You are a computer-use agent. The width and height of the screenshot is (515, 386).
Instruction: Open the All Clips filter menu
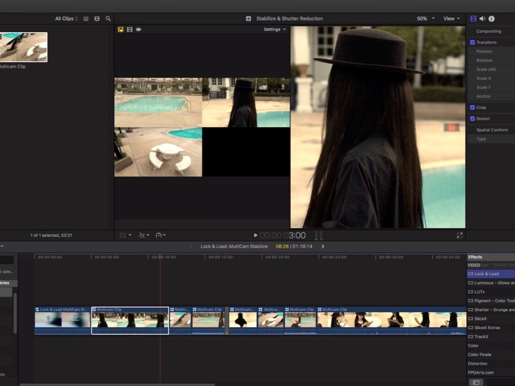click(66, 18)
